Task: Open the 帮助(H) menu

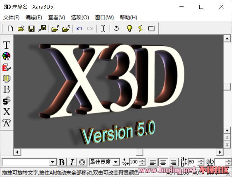Action: 128,17
